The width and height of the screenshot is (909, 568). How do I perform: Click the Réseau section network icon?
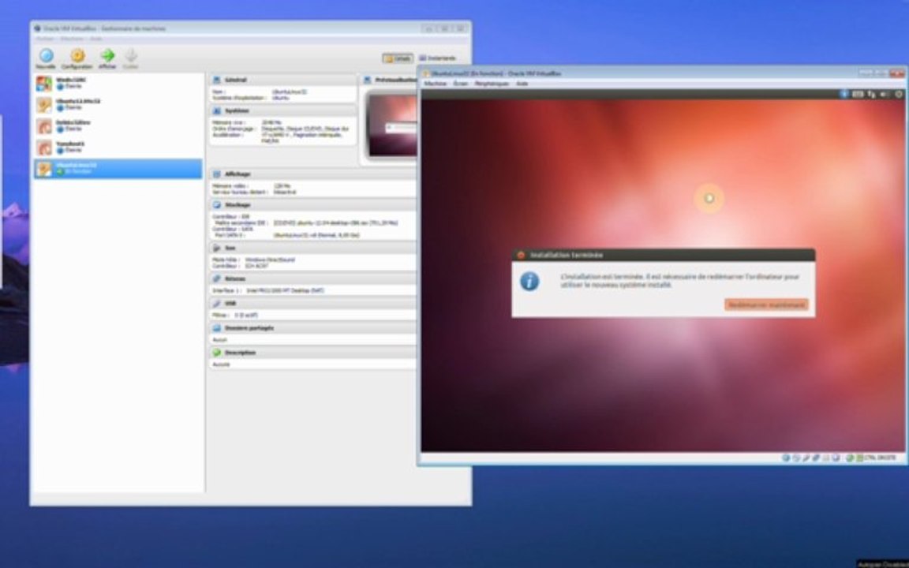point(217,278)
